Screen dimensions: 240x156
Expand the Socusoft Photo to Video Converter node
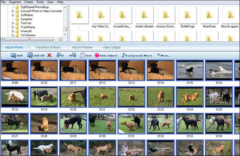coord(13,11)
